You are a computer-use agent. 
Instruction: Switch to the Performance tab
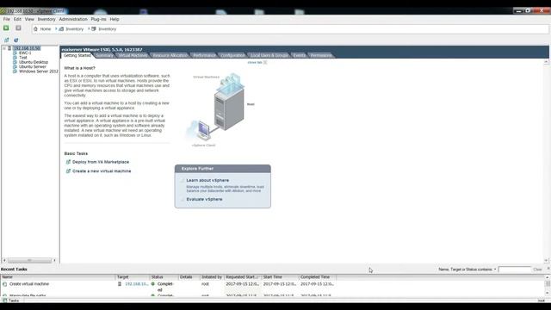coord(204,55)
